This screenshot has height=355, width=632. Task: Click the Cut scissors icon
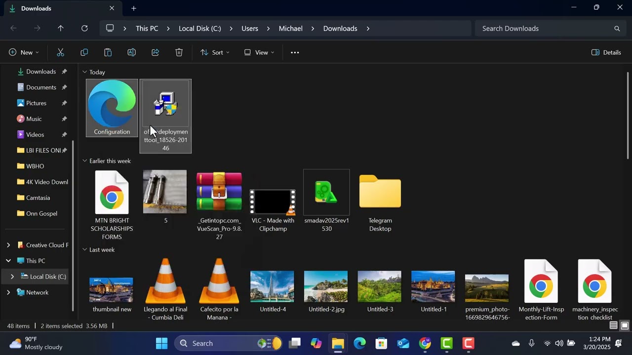click(61, 52)
